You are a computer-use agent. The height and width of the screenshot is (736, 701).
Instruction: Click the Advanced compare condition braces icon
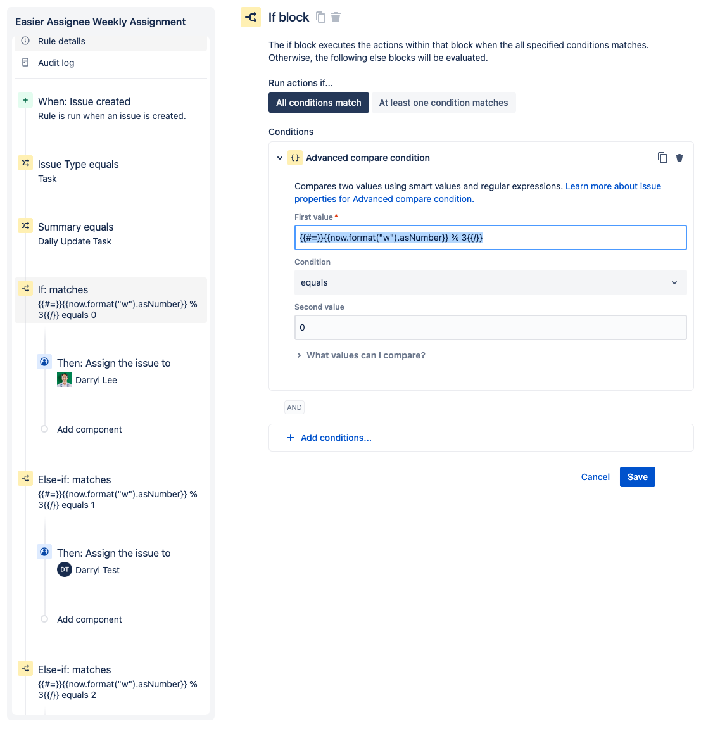pyautogui.click(x=294, y=158)
